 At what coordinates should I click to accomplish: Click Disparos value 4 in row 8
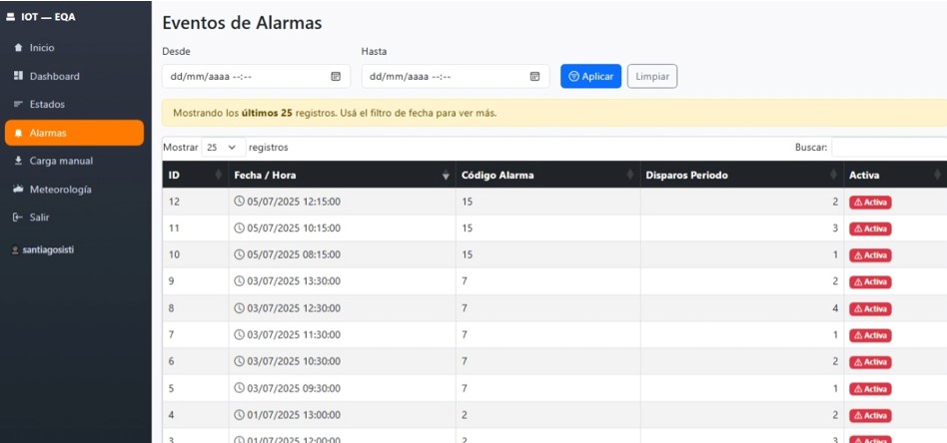coord(835,308)
